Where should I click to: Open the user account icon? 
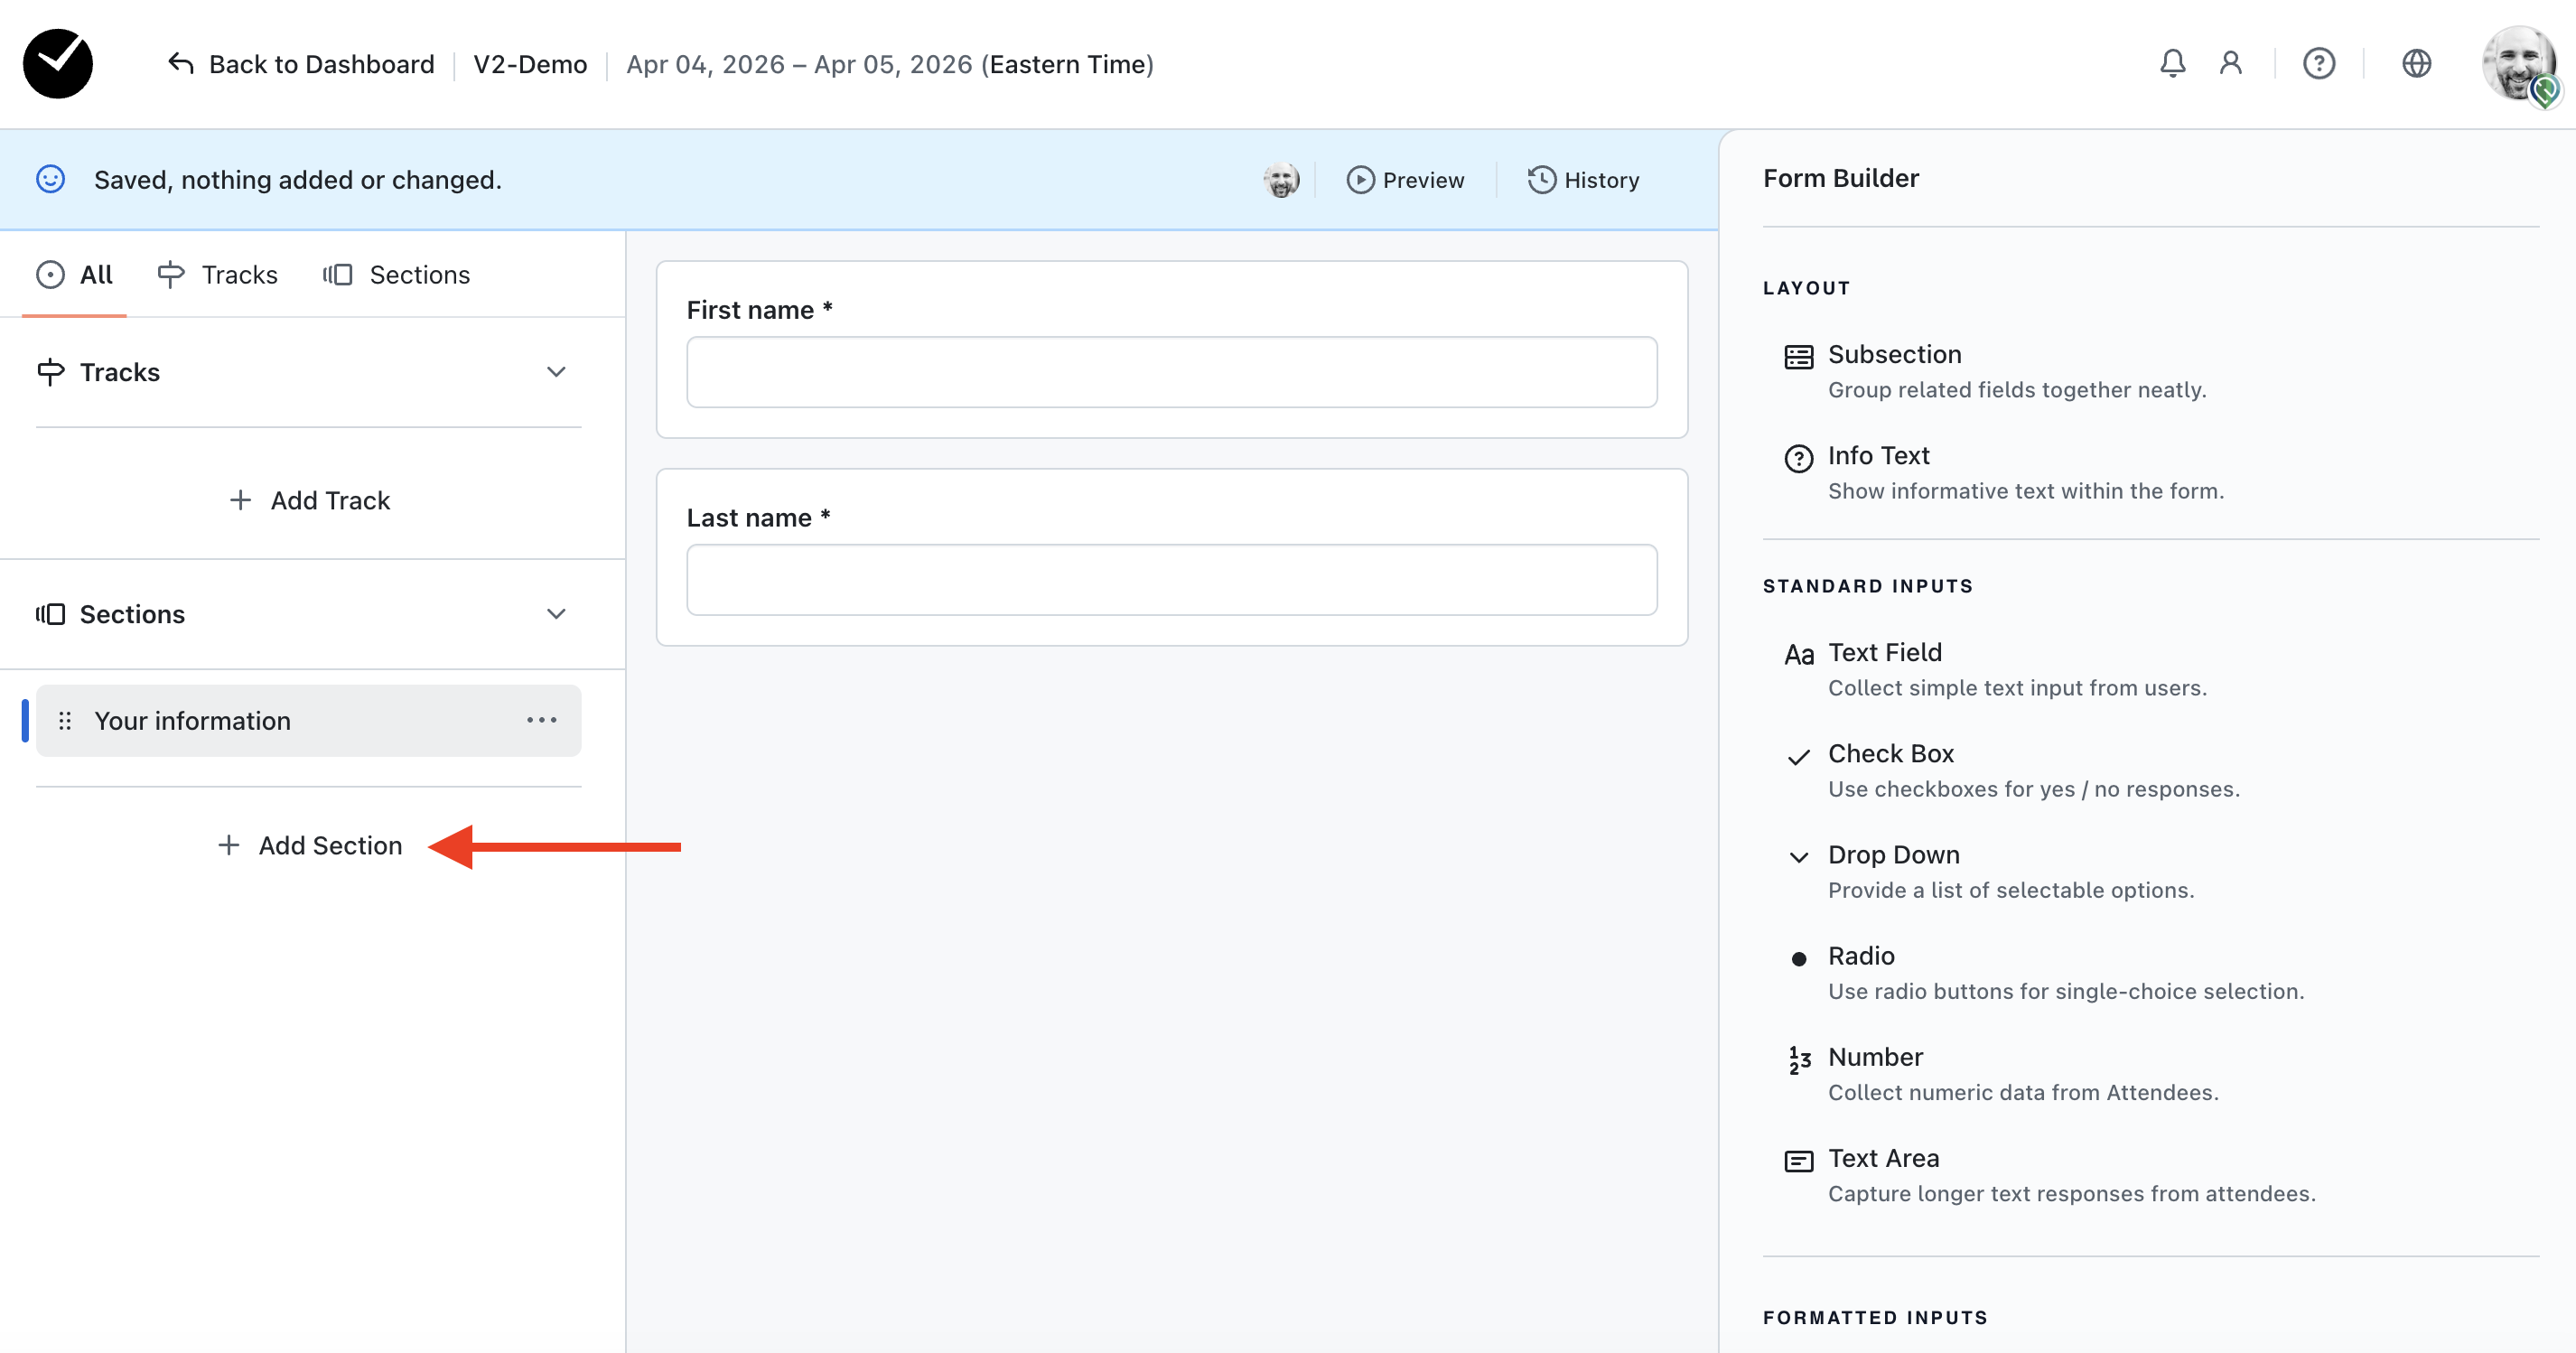(2230, 64)
